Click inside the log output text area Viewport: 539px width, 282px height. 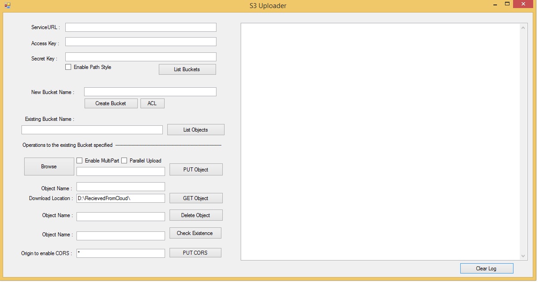pos(380,141)
